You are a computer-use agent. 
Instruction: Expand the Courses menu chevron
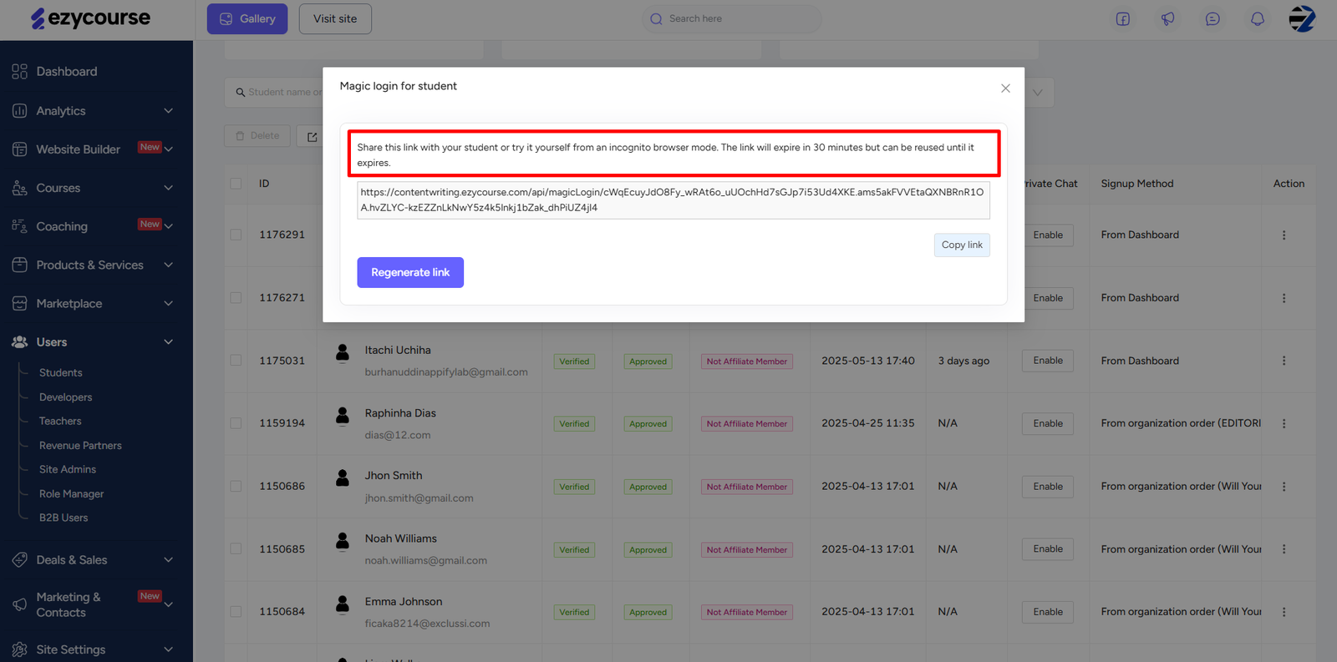(168, 188)
